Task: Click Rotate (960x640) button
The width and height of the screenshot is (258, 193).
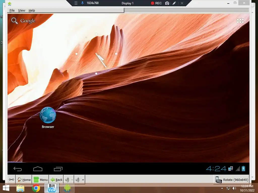Action: point(232,180)
